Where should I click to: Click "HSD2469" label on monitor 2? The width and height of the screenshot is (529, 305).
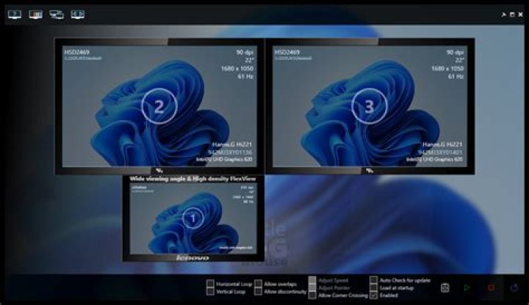77,52
